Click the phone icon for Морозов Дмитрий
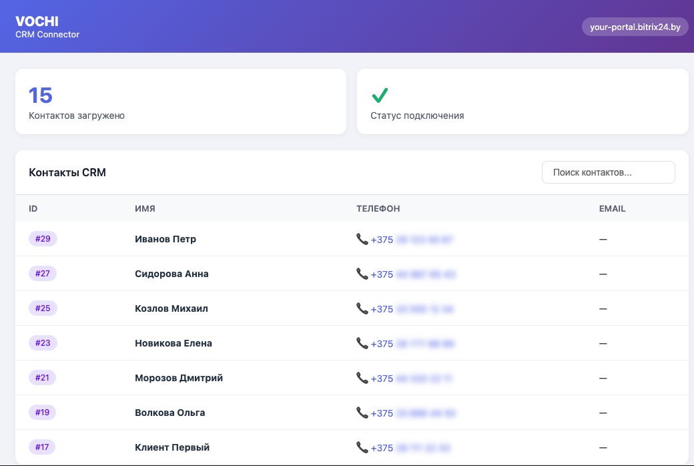This screenshot has width=694, height=466. [x=362, y=378]
